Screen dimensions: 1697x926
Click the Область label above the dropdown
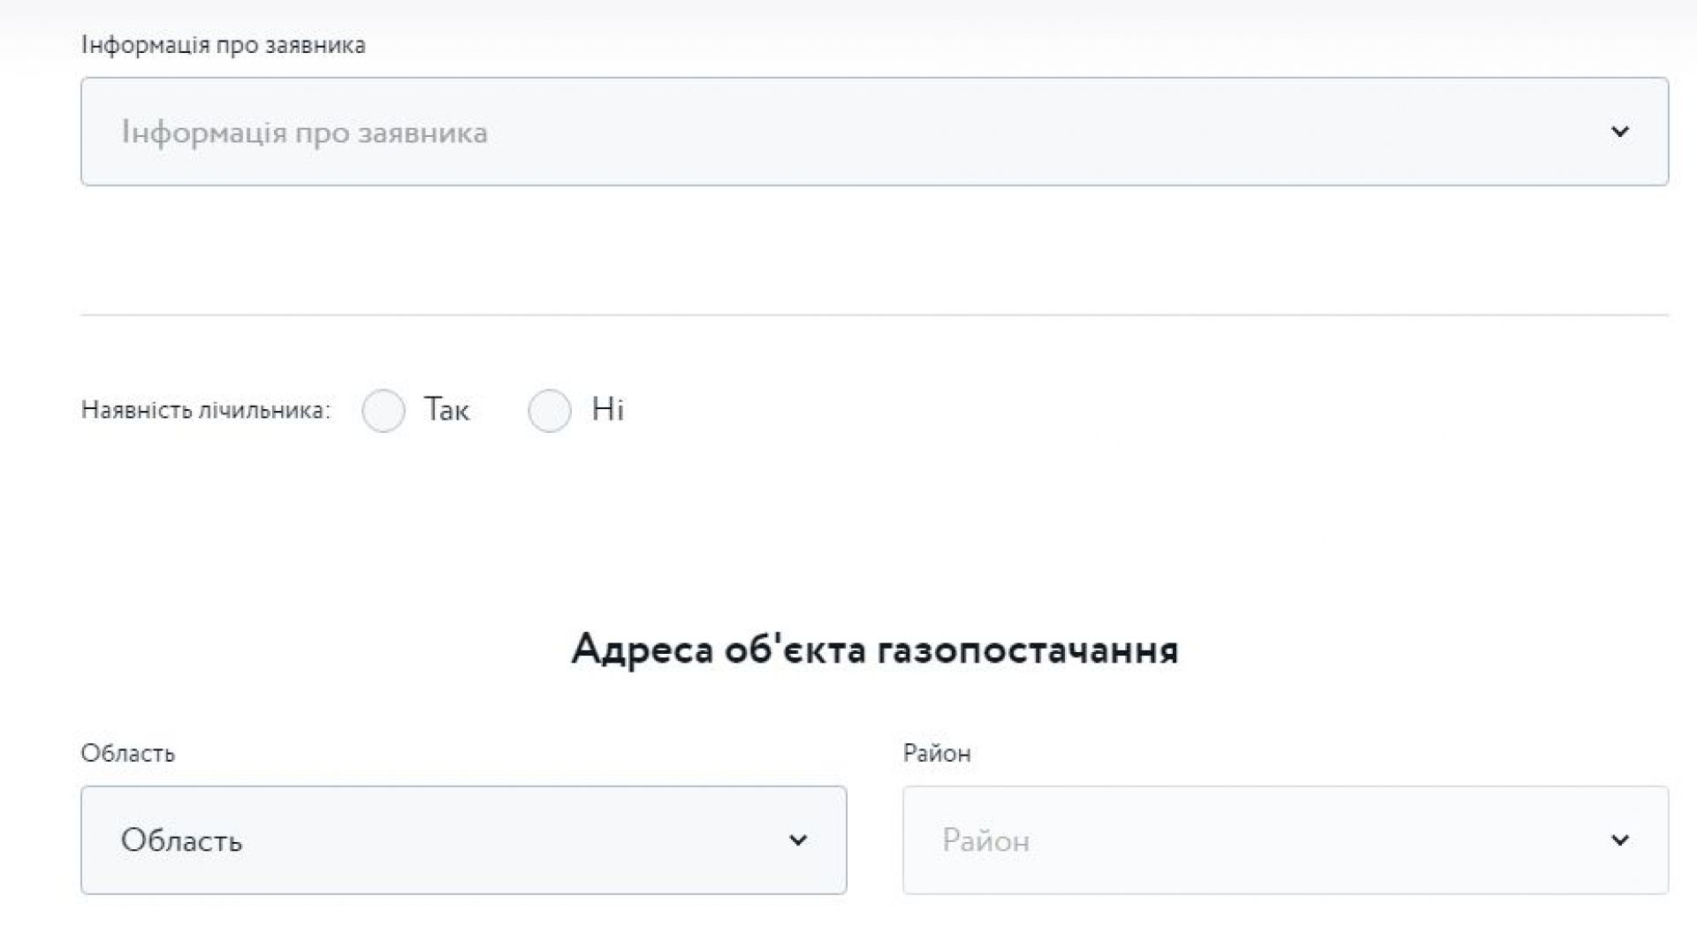(128, 754)
